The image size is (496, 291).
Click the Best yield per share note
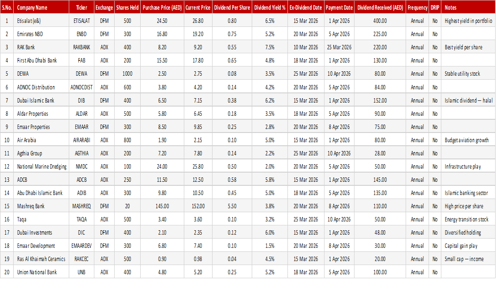[x=468, y=47]
